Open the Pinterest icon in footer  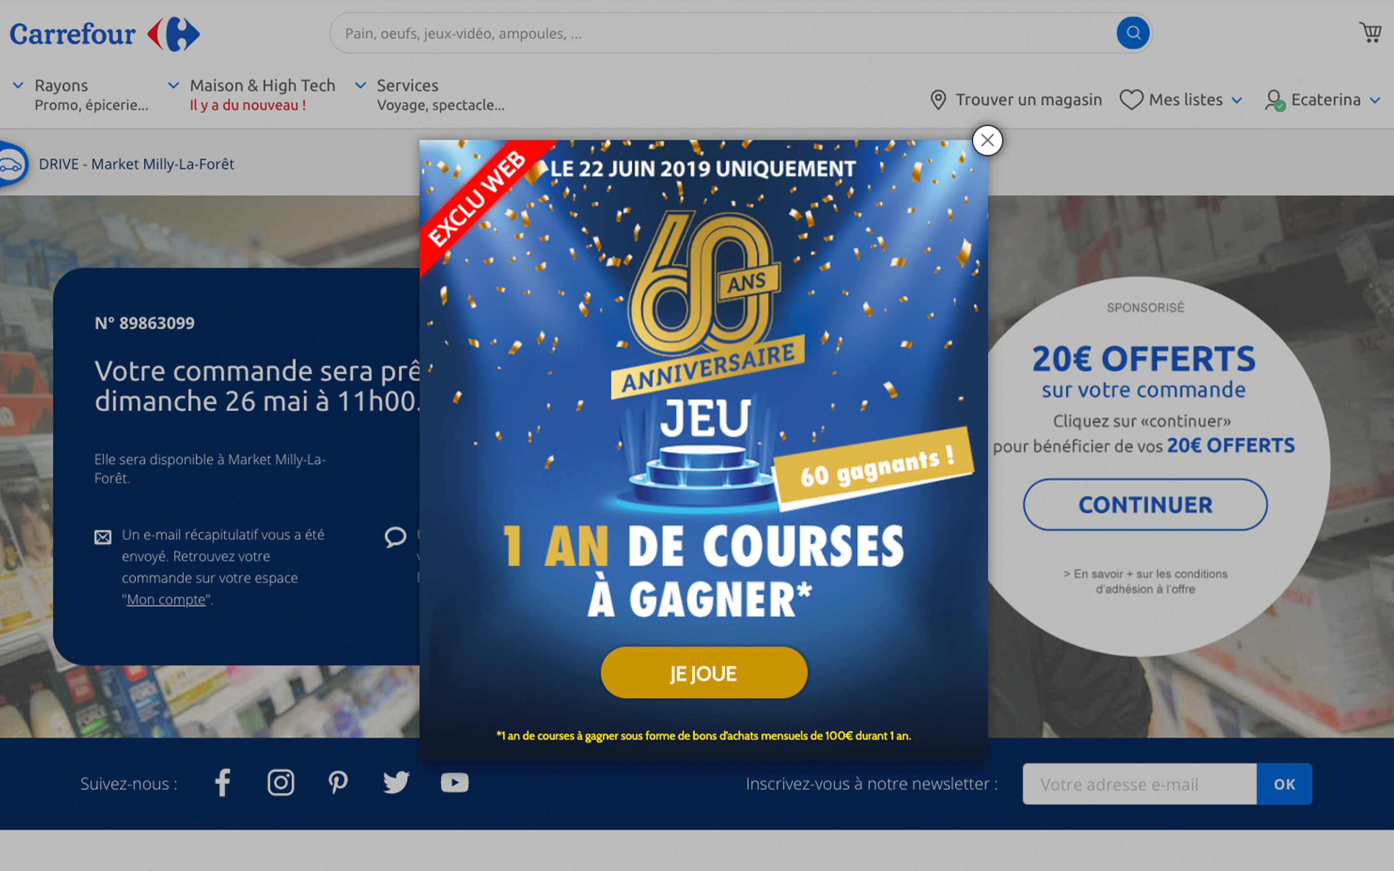pos(338,782)
